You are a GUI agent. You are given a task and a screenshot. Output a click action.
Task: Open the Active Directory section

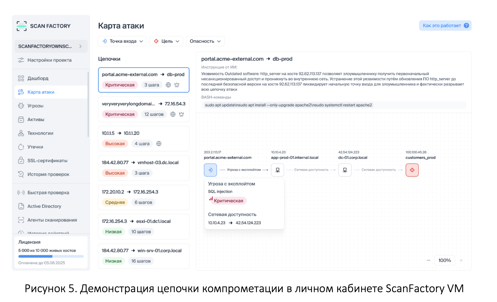(51, 206)
